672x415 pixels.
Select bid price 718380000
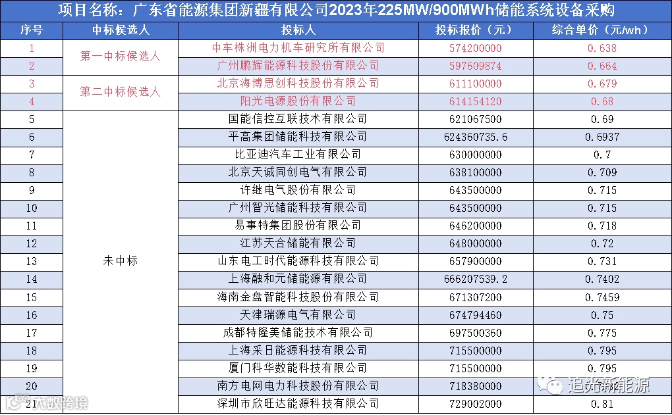476,386
